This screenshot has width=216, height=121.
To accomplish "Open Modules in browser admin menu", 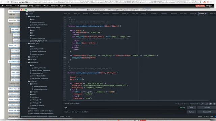I will [46, 6].
